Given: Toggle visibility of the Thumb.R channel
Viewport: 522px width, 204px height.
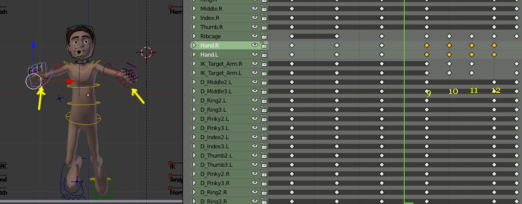Looking at the screenshot, I should [x=255, y=27].
